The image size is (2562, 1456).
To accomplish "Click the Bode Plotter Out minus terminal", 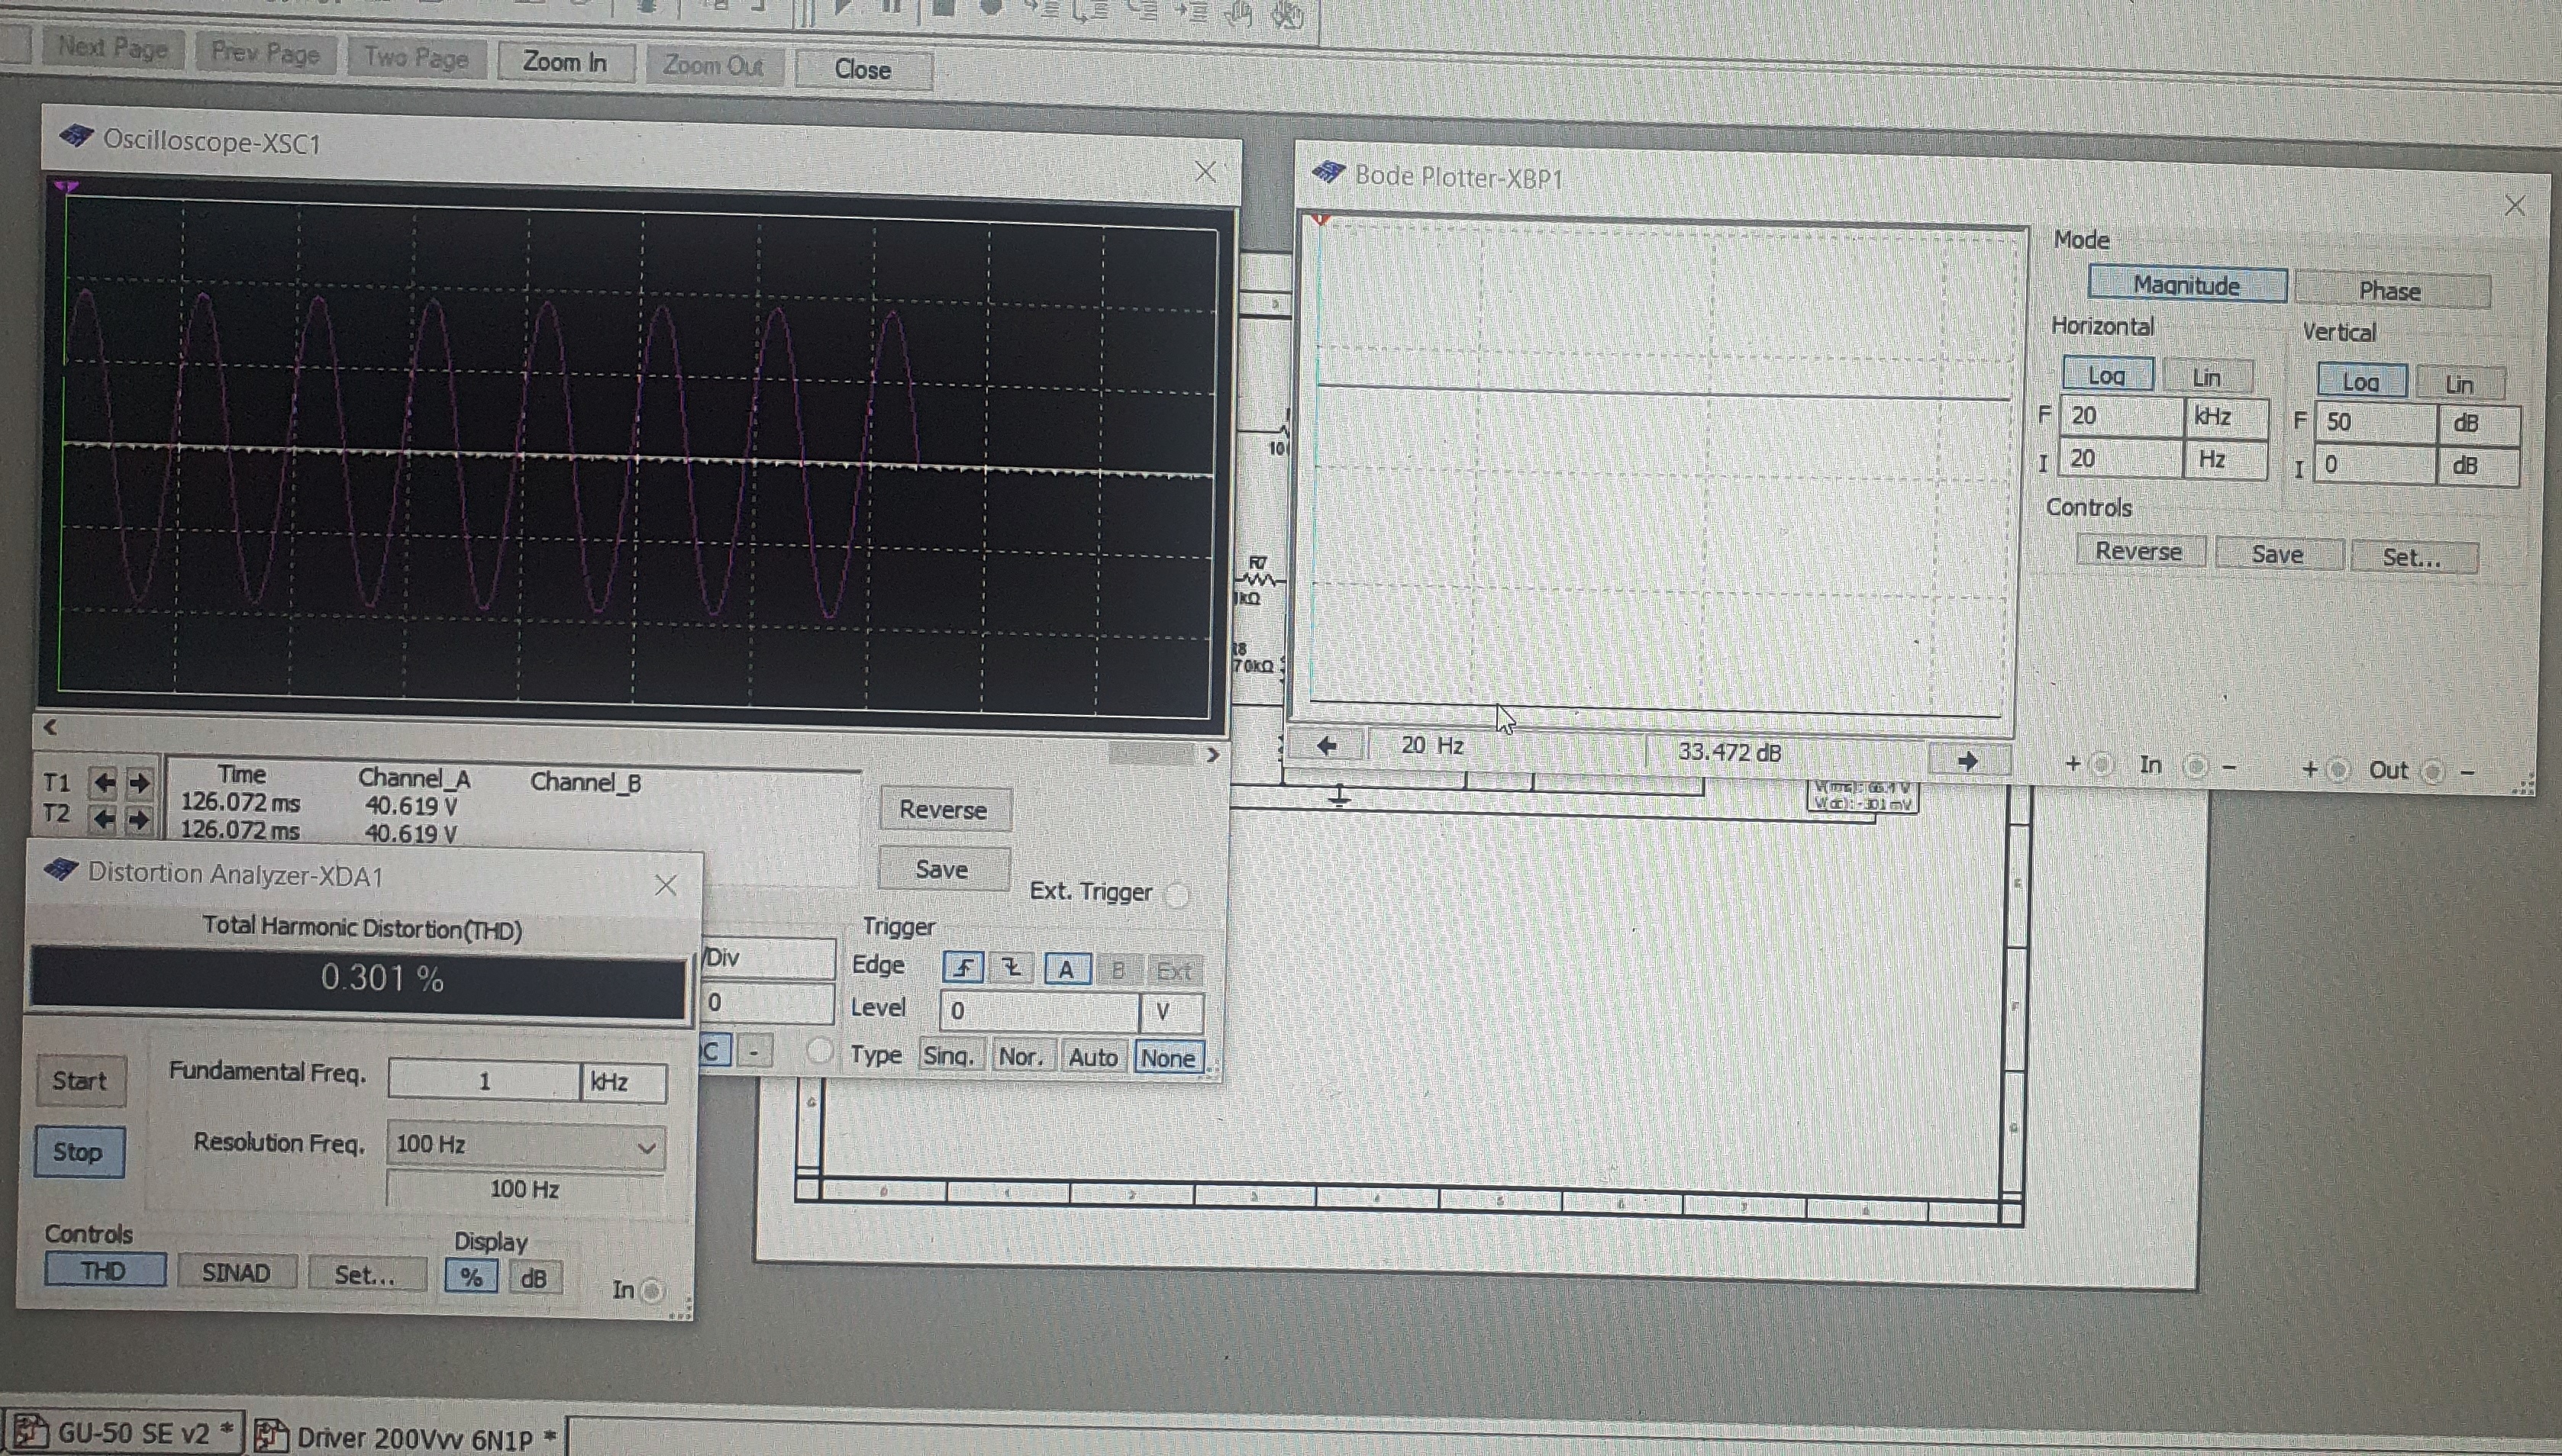I will tap(2433, 771).
